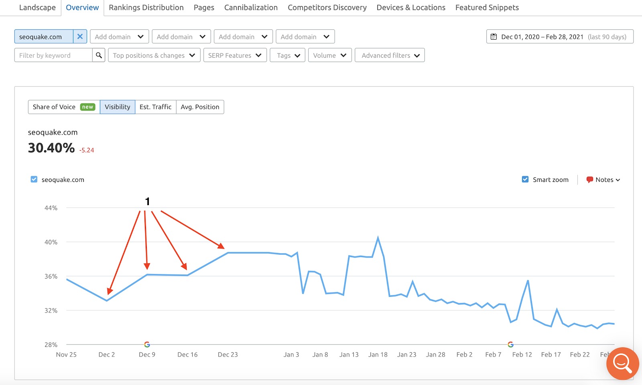642x385 pixels.
Task: Switch to the Landscape tab
Action: 37,8
